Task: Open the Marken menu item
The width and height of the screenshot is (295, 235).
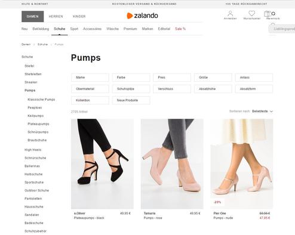Action: [147, 29]
